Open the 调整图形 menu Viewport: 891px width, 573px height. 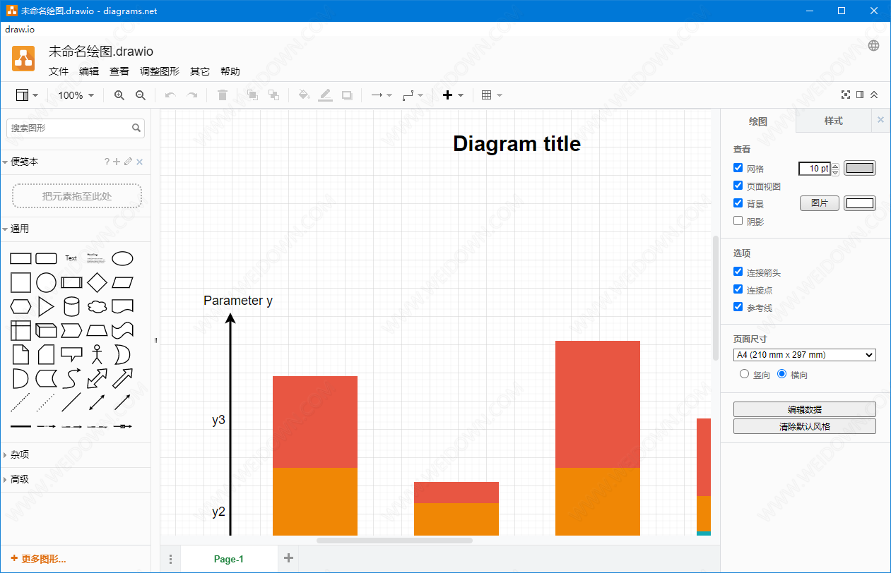160,71
